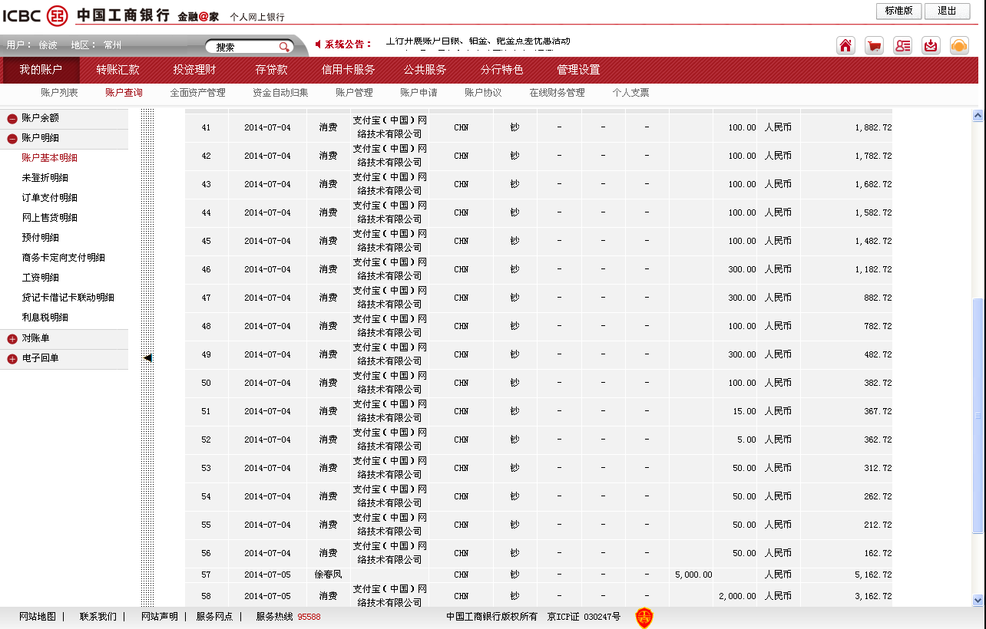Click the magnifier icon in the search box
The height and width of the screenshot is (629, 986).
tap(284, 47)
